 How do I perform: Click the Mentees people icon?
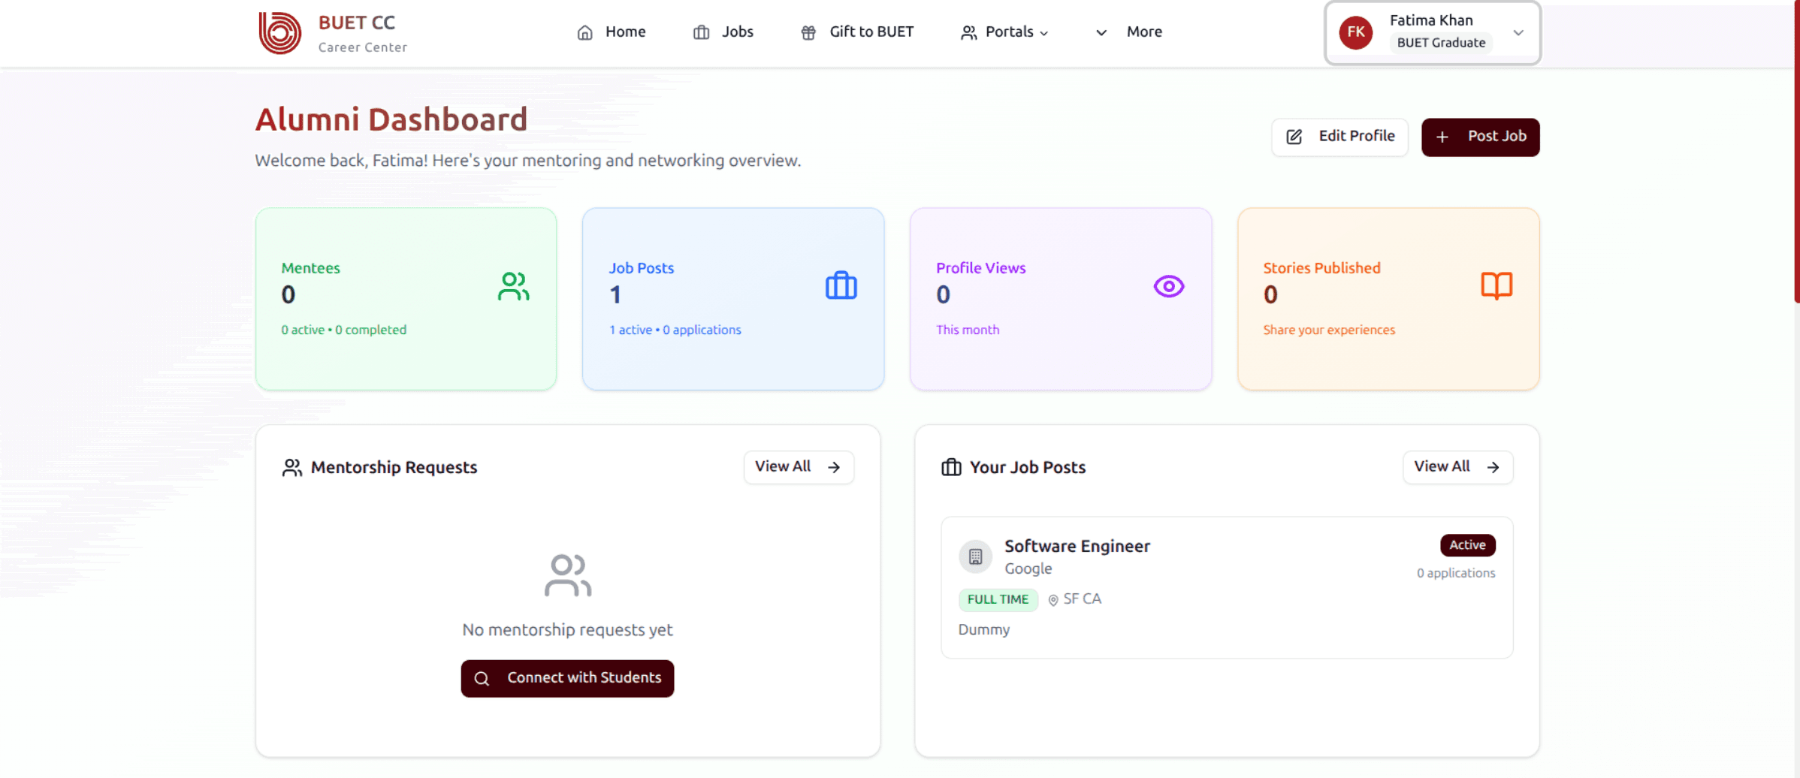[513, 286]
